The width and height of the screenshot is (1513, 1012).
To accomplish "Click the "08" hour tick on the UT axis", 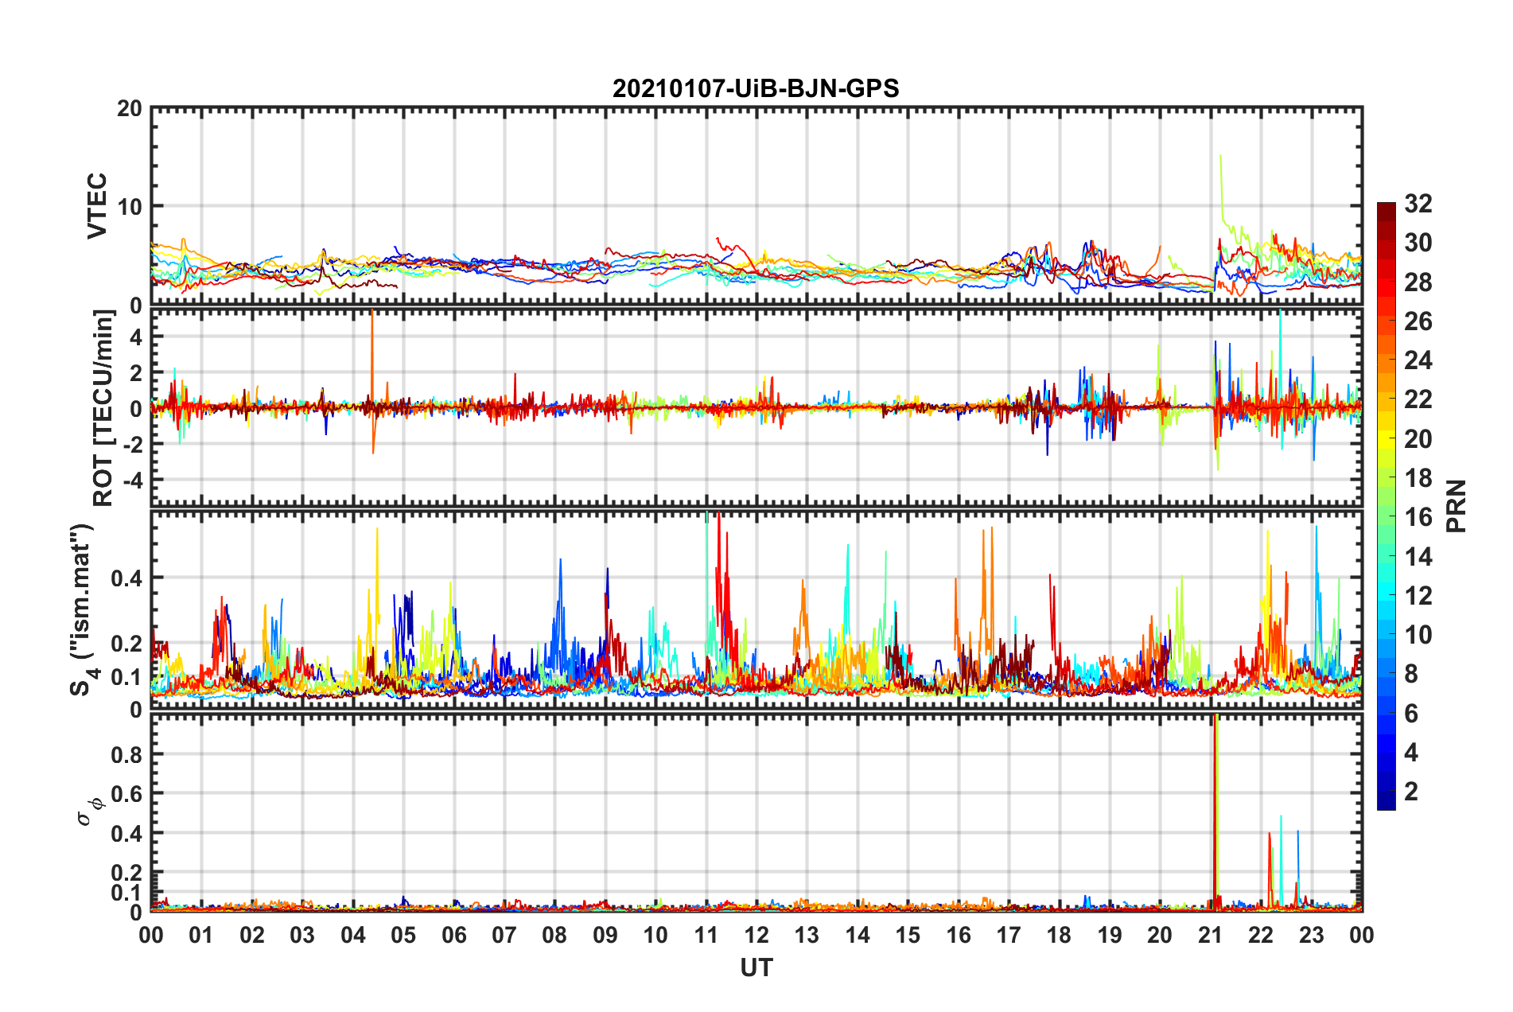I will (x=554, y=935).
